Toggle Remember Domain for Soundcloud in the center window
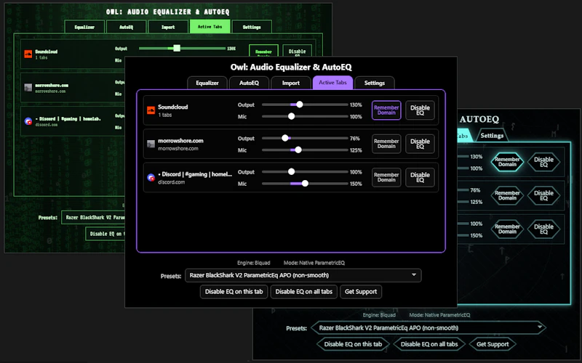 click(x=386, y=110)
